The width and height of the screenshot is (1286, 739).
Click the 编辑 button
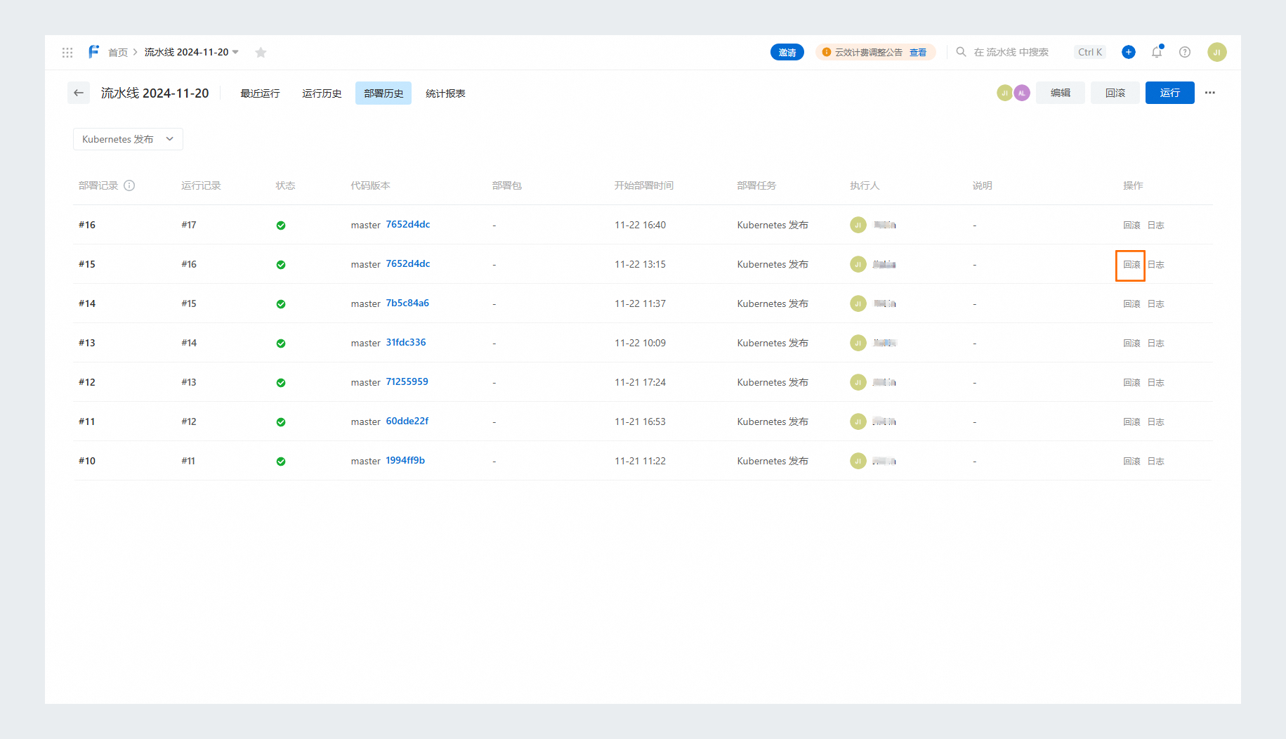click(1061, 93)
